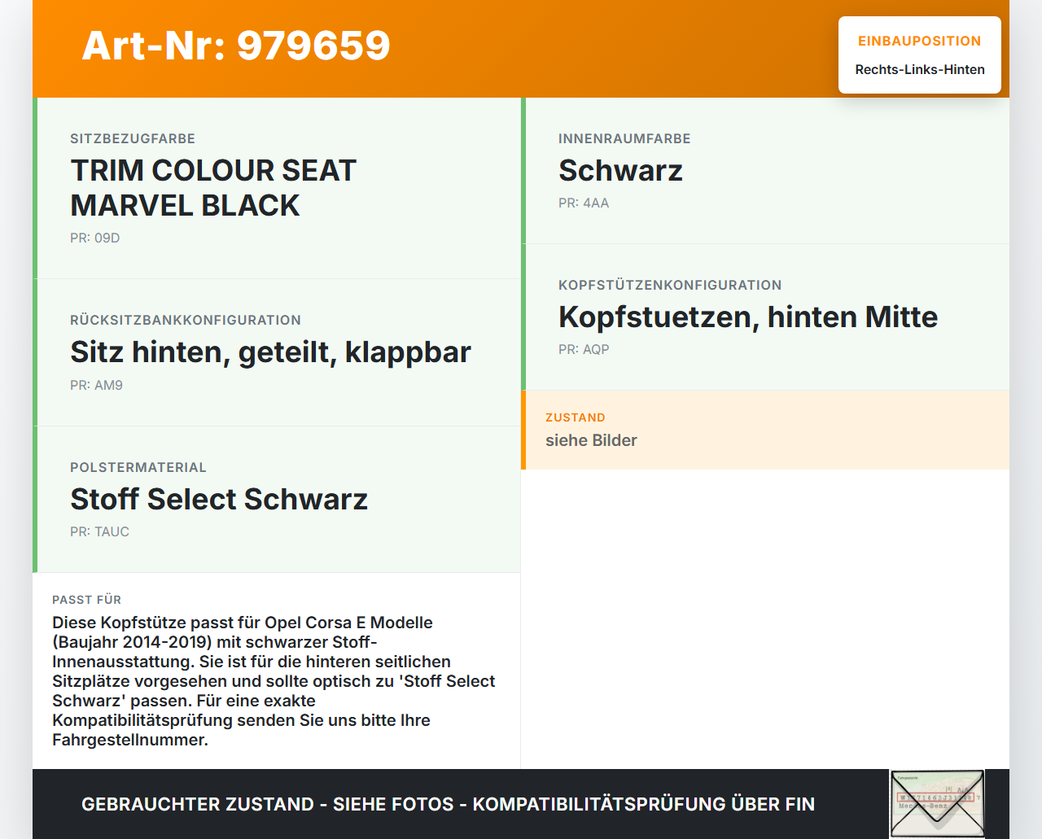The height and width of the screenshot is (839, 1042).
Task: Click 'Kopfstuetzen, hinten Mitte' heading
Action: tap(747, 317)
